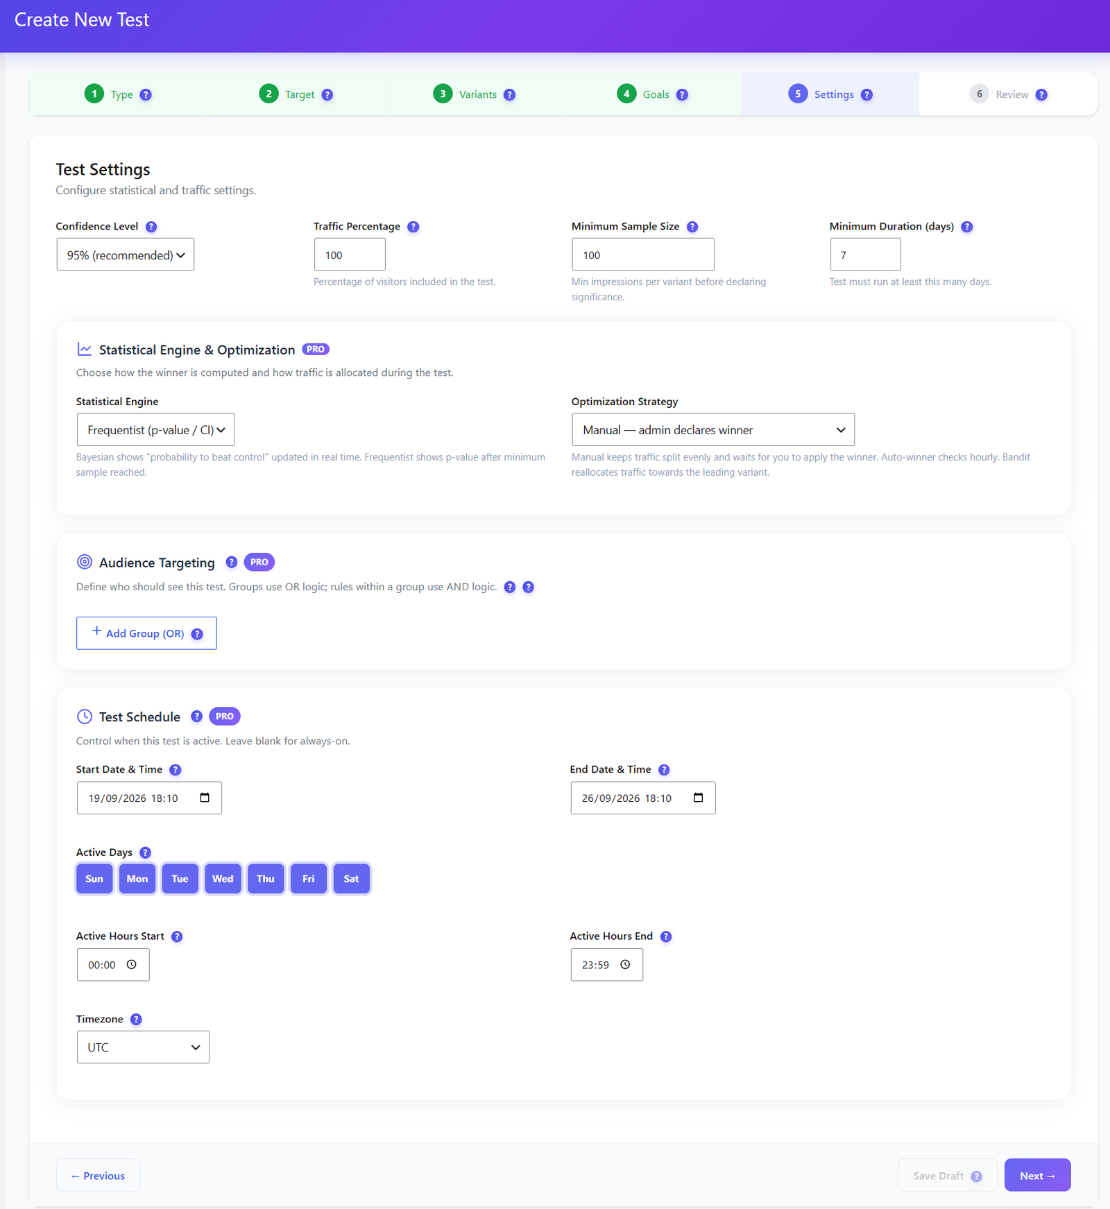Click help icon on the Settings step

coord(866,95)
